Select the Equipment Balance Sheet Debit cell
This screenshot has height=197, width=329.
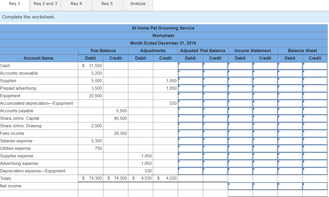290,96
